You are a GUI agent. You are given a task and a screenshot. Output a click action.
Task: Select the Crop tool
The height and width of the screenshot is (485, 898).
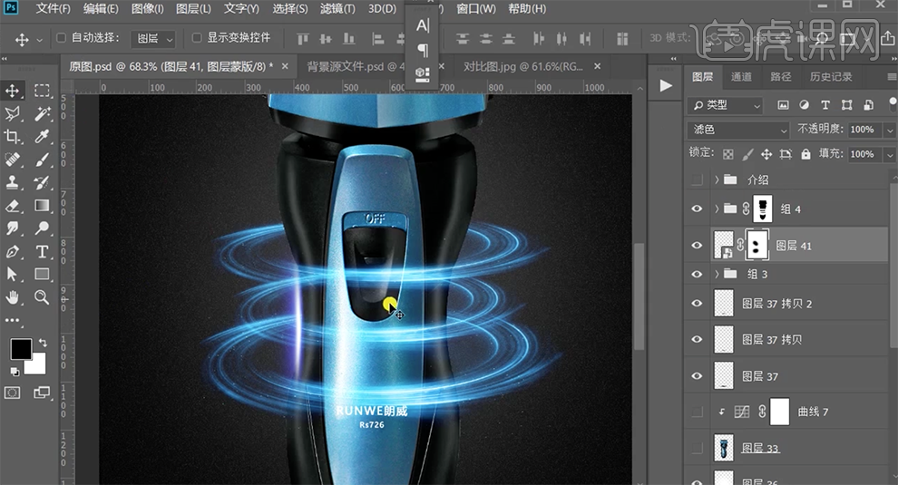pyautogui.click(x=13, y=137)
